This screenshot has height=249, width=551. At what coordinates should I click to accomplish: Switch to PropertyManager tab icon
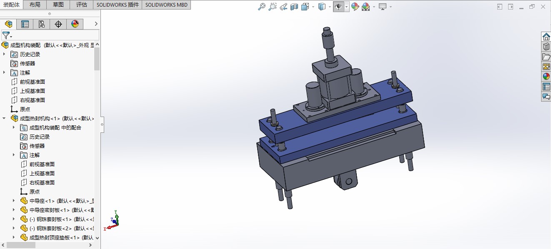pyautogui.click(x=25, y=24)
